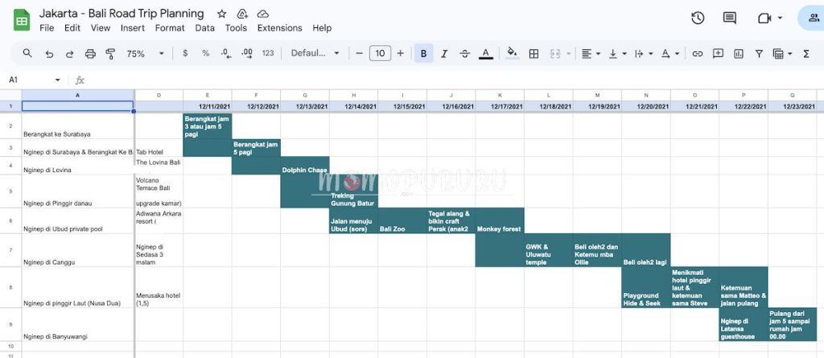
Task: Open the File menu
Action: [47, 28]
